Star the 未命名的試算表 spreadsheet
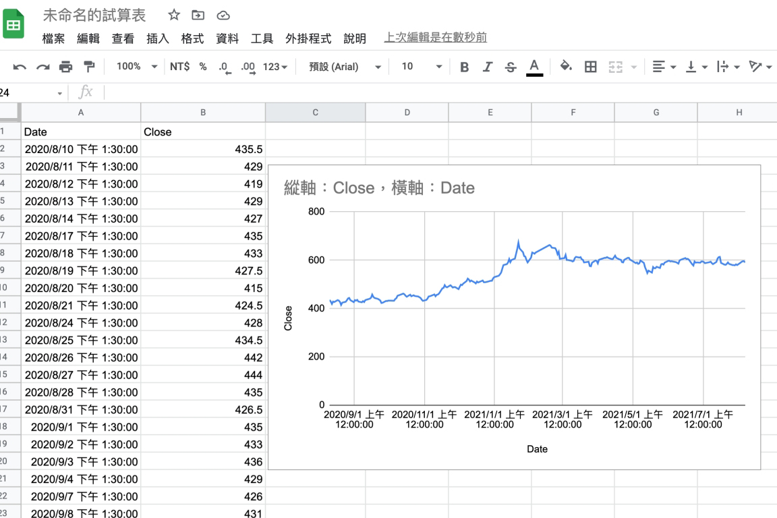 pyautogui.click(x=174, y=15)
